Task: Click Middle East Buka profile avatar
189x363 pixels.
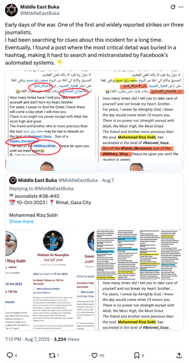Action: (x=11, y=10)
